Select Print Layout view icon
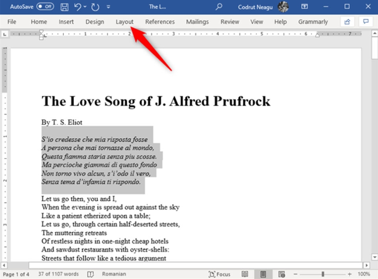The height and width of the screenshot is (279, 378). click(x=263, y=274)
